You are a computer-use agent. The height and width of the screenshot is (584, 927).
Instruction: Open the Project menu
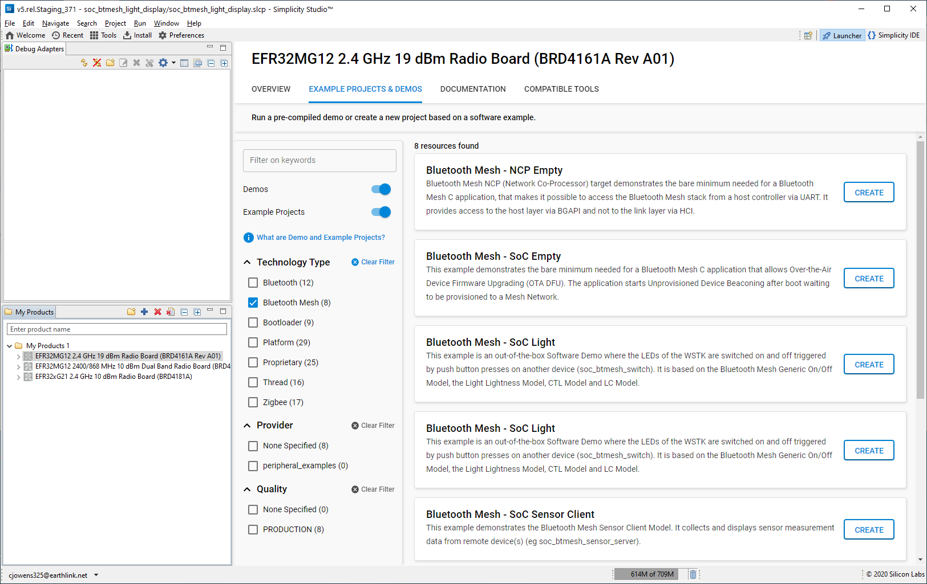115,23
